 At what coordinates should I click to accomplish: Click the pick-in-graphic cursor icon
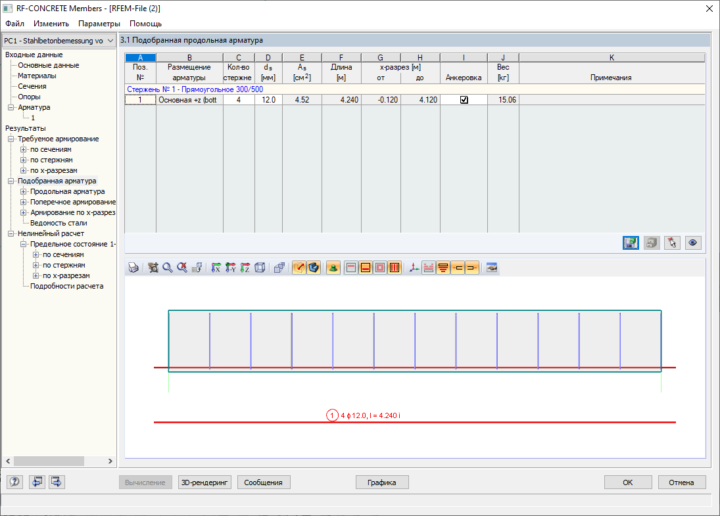click(x=672, y=243)
